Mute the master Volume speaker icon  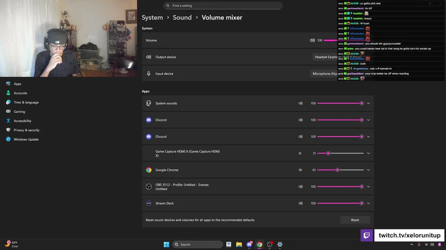point(312,40)
